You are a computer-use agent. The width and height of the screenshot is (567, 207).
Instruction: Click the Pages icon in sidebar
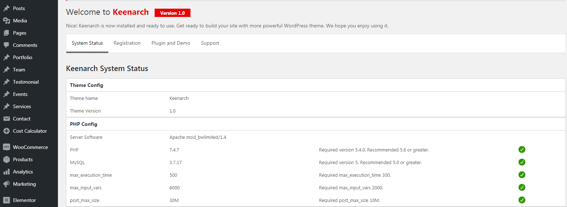6,33
